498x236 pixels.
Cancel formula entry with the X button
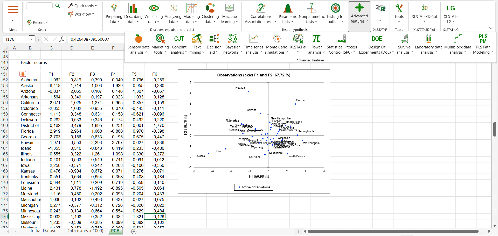tap(46, 39)
